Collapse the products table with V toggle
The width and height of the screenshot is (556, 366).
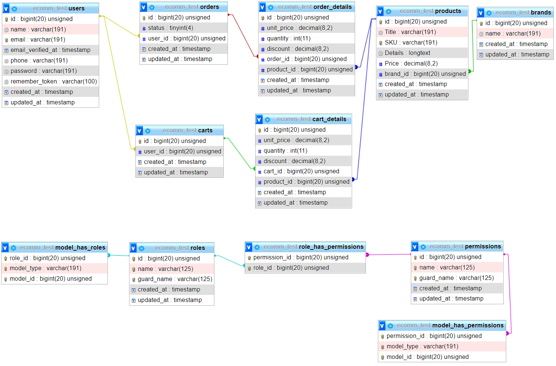[x=380, y=12]
